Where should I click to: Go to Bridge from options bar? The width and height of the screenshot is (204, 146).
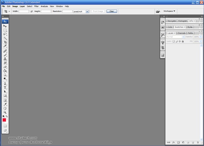(158, 11)
